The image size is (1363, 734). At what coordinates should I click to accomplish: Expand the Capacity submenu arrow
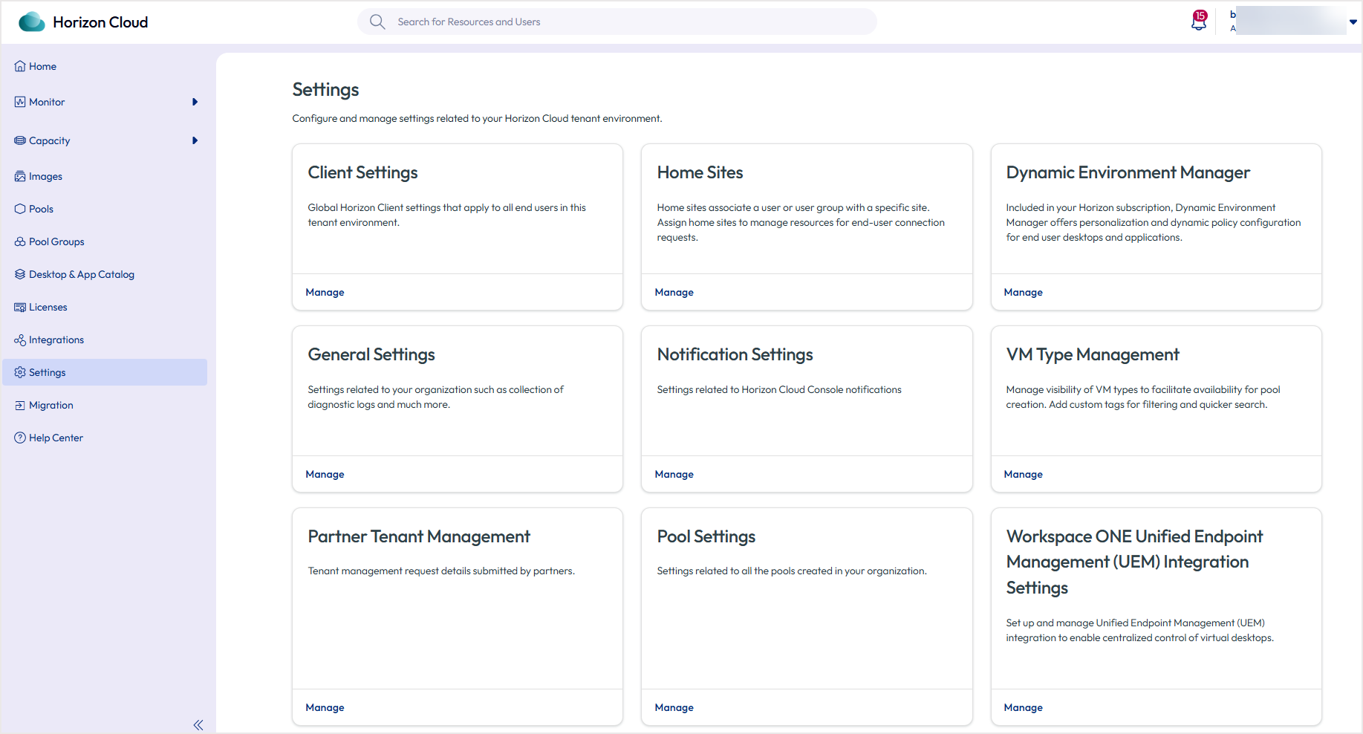click(x=195, y=140)
